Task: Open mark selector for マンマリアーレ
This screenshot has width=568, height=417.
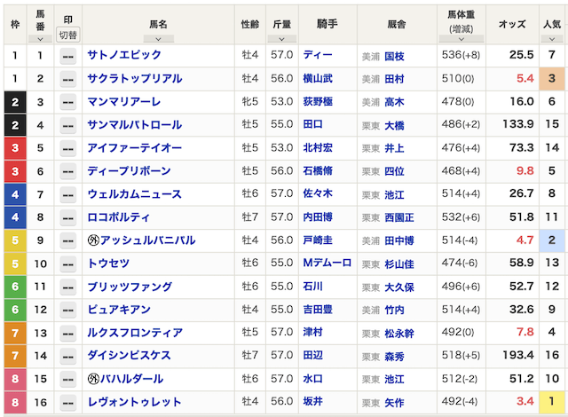Action: click(67, 102)
